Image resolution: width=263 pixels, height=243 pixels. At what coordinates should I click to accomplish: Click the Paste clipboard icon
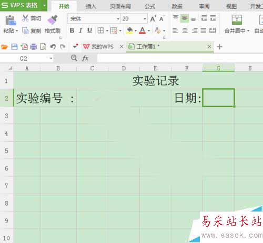[11, 20]
